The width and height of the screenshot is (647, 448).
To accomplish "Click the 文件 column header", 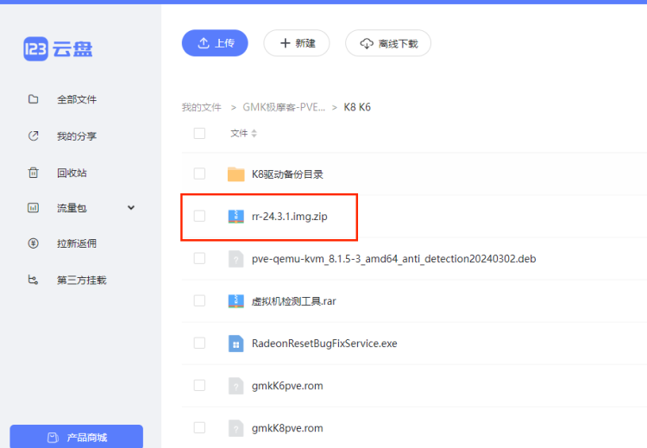I will click(239, 134).
